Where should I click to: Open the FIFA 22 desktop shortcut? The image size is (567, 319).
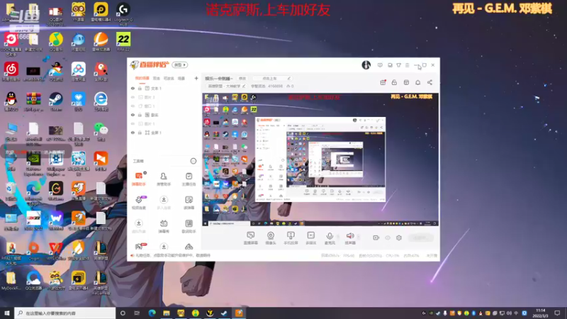point(123,42)
